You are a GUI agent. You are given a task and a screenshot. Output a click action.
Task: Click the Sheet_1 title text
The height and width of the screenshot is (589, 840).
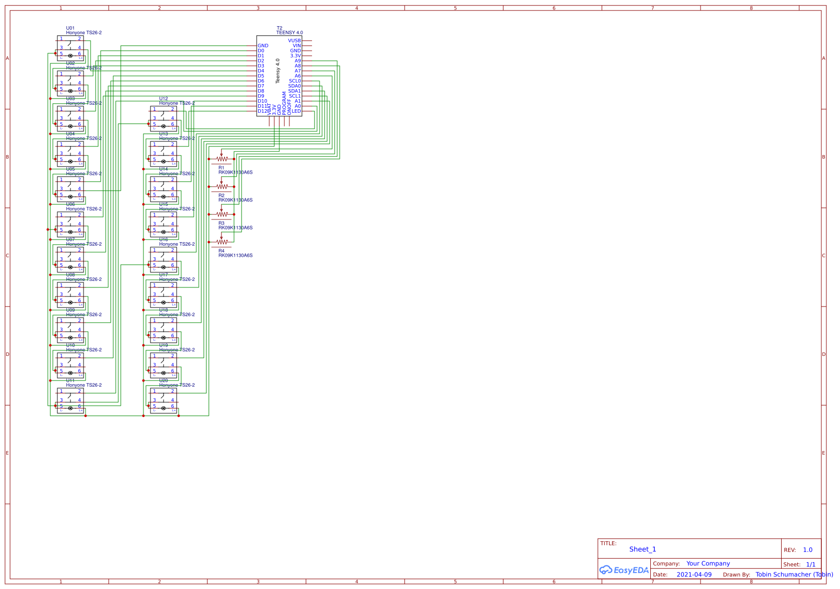pos(642,549)
